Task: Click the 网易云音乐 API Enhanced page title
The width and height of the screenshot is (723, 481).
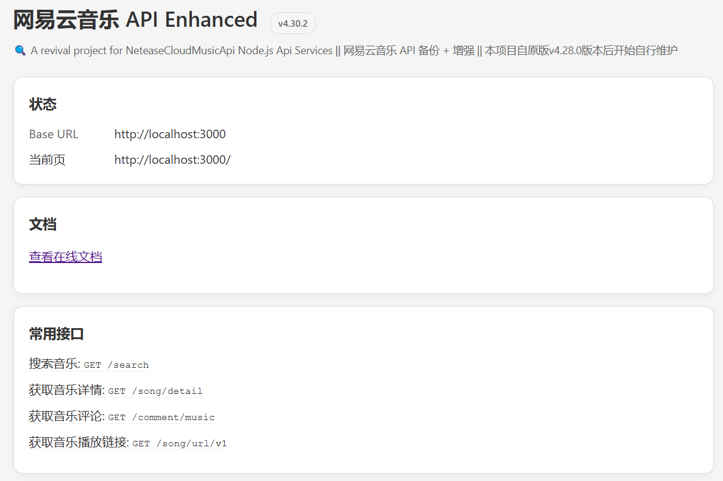Action: coord(135,20)
